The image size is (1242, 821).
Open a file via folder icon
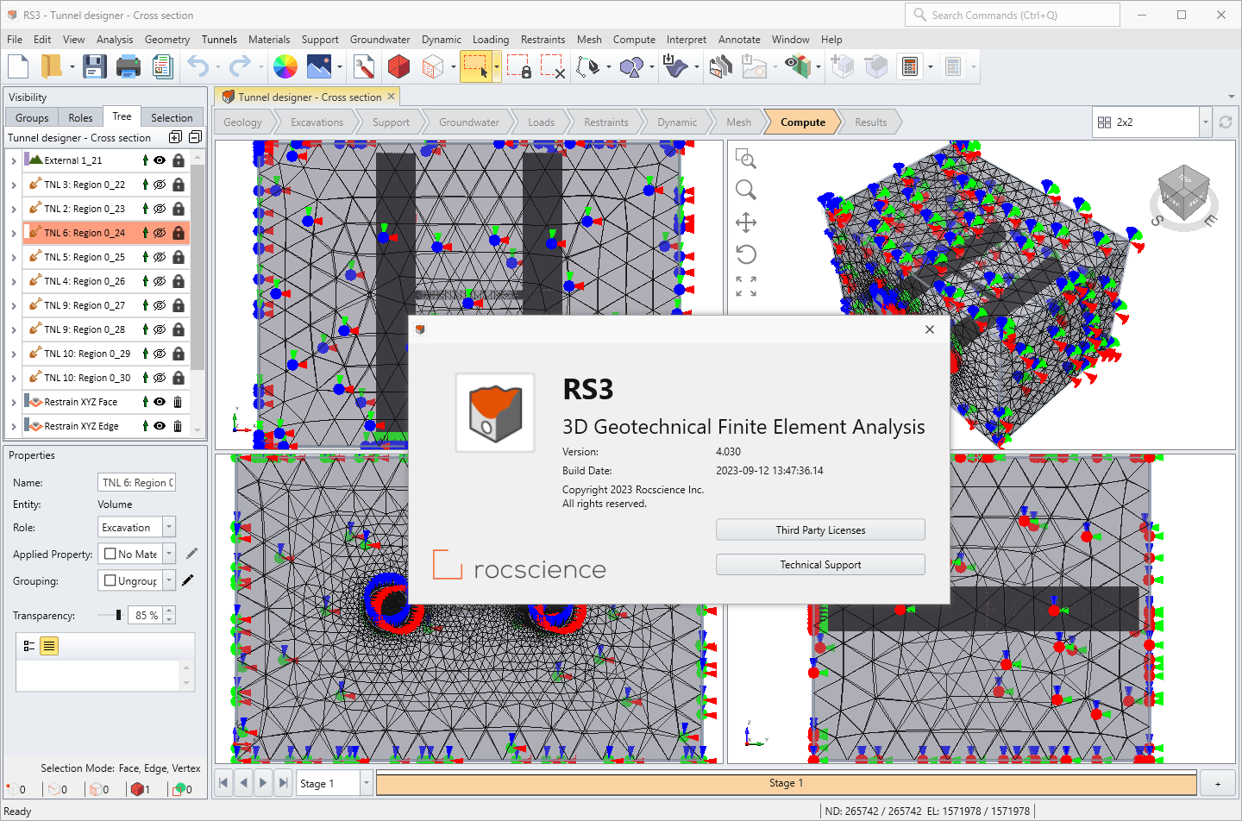52,66
